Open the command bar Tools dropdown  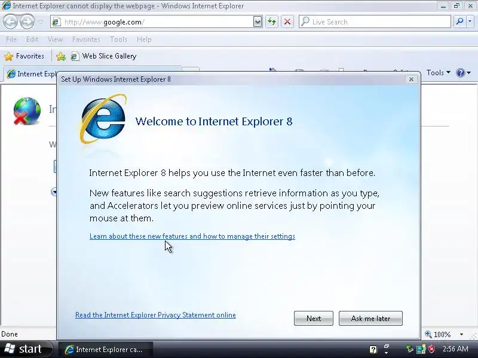[439, 73]
